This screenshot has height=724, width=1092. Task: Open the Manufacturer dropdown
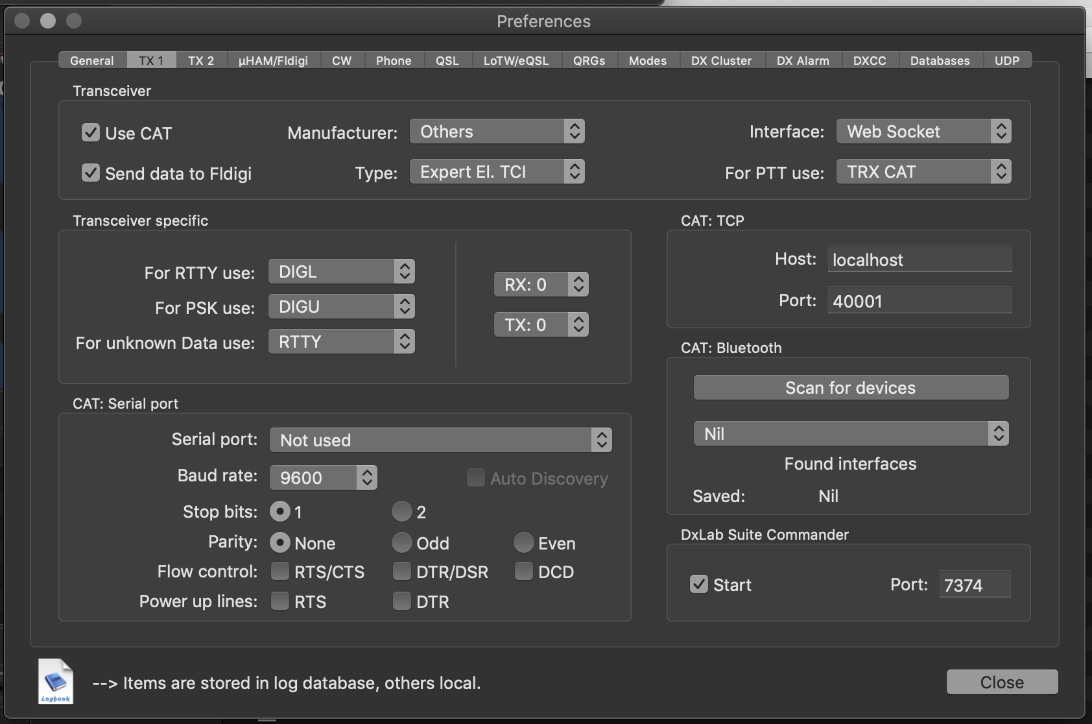[497, 132]
